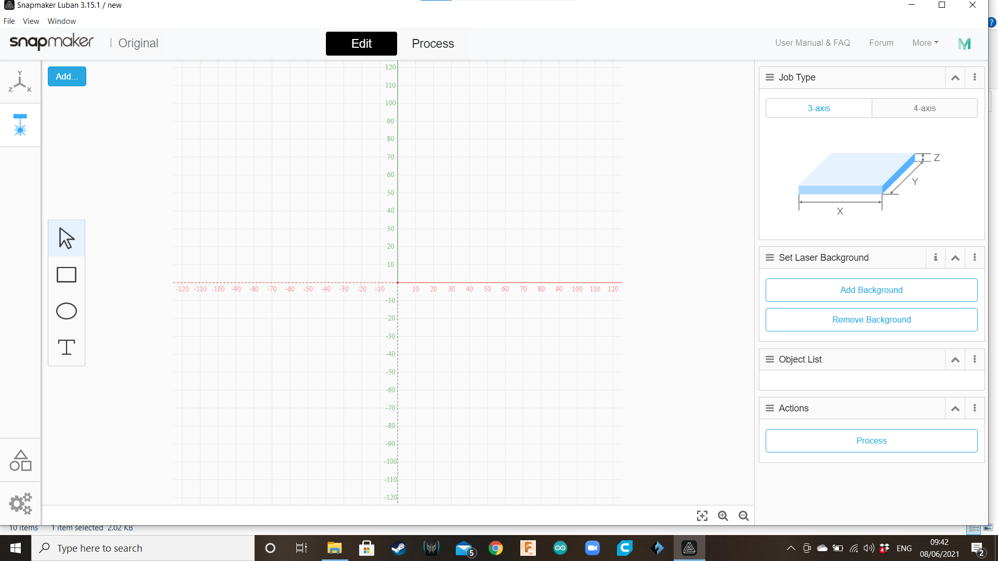Zoom in on the canvas

coord(723,516)
